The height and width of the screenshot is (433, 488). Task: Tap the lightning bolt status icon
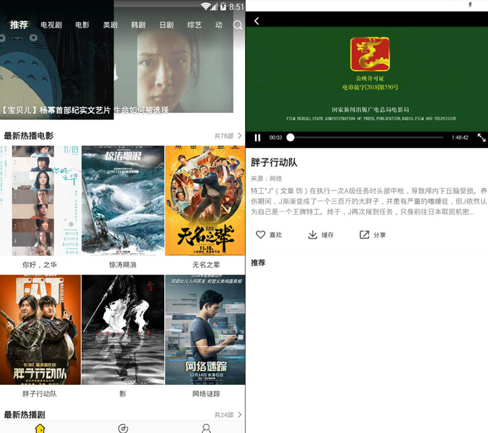pos(470,5)
